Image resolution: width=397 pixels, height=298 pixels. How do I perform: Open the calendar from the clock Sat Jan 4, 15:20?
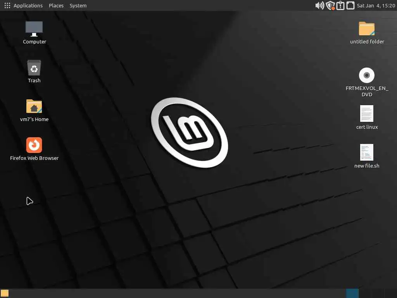(376, 5)
